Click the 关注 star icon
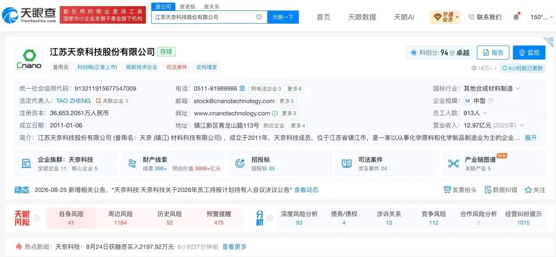The image size is (556, 257). pyautogui.click(x=528, y=190)
